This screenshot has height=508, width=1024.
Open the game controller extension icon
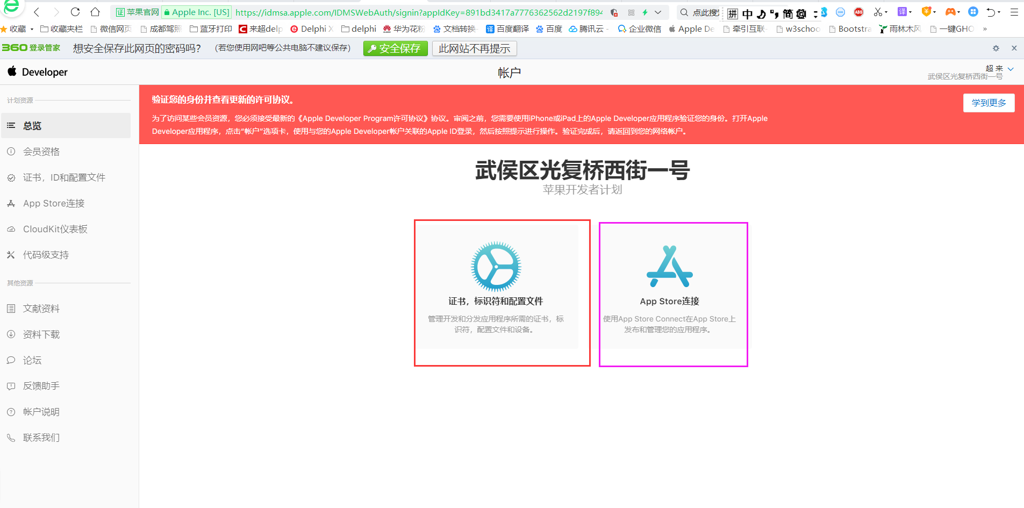click(950, 12)
